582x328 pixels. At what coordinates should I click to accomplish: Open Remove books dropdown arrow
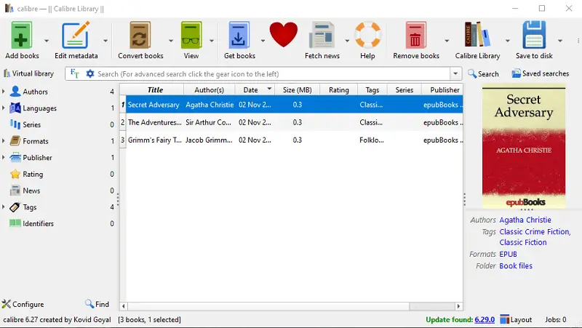(447, 41)
